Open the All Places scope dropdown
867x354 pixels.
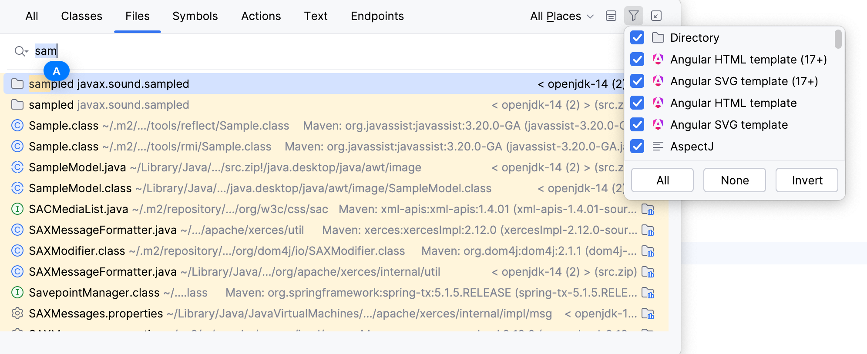click(561, 16)
